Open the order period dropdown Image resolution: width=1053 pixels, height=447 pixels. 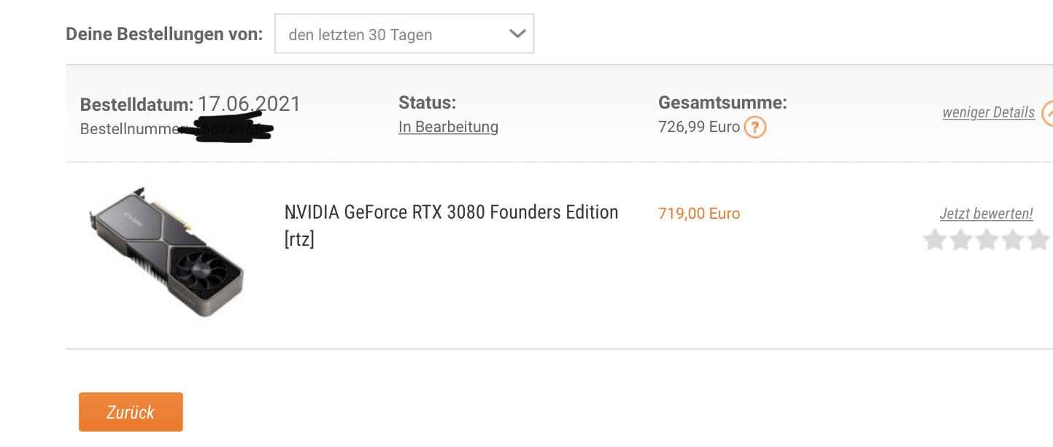click(404, 34)
